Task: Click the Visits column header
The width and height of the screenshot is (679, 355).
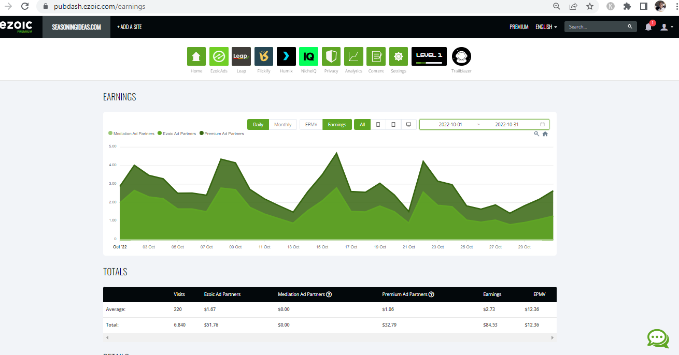Action: click(x=179, y=294)
